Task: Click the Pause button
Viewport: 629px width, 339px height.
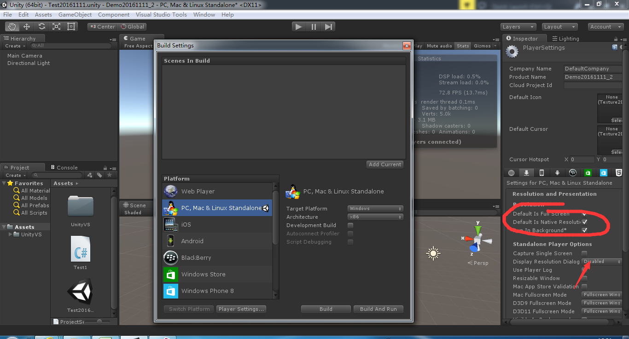Action: point(314,27)
